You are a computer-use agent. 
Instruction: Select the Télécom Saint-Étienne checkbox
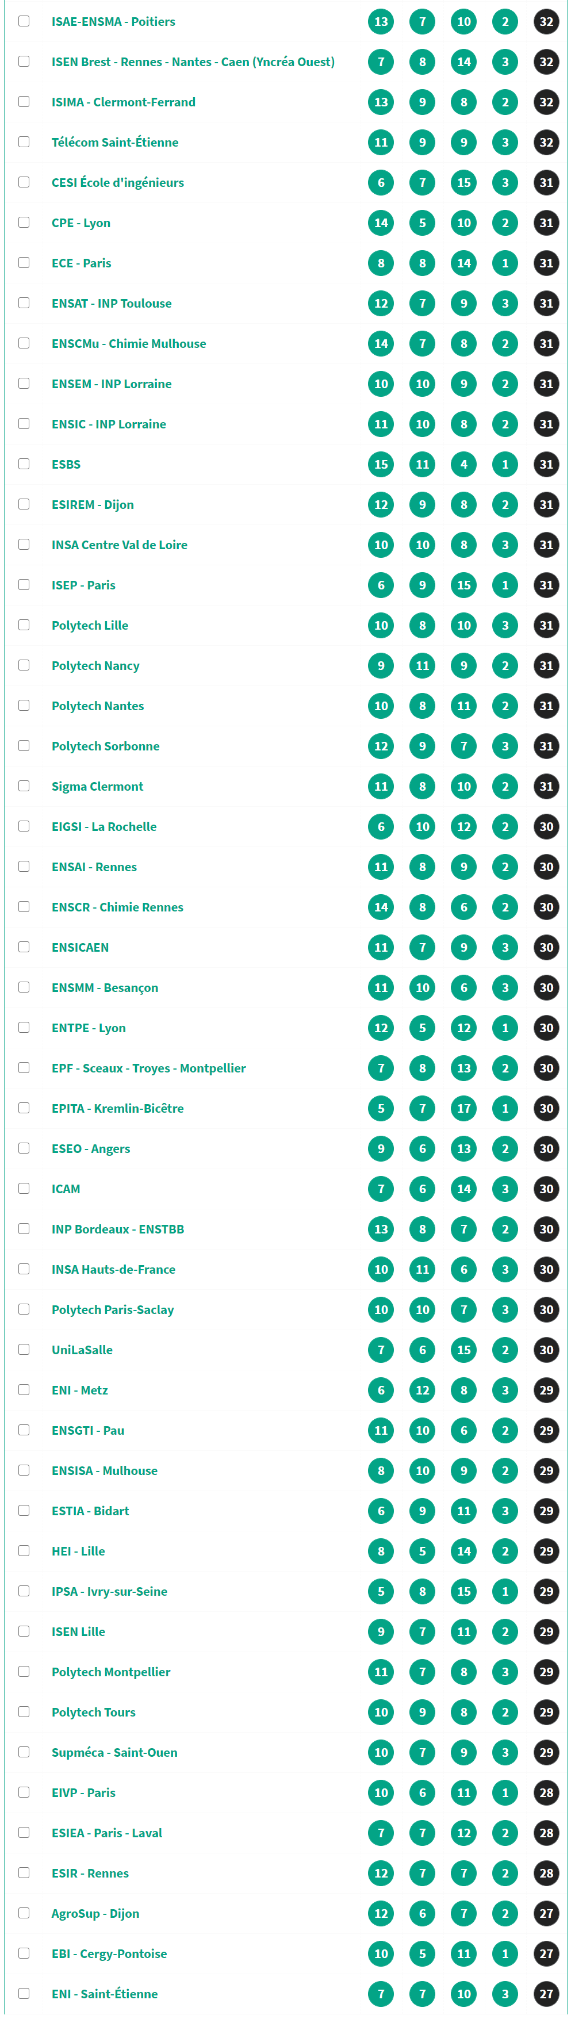[24, 142]
